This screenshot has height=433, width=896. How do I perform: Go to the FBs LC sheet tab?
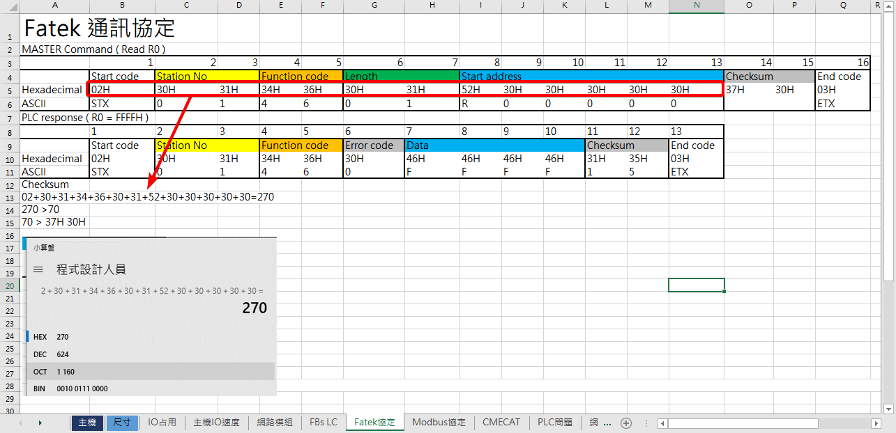tap(324, 423)
